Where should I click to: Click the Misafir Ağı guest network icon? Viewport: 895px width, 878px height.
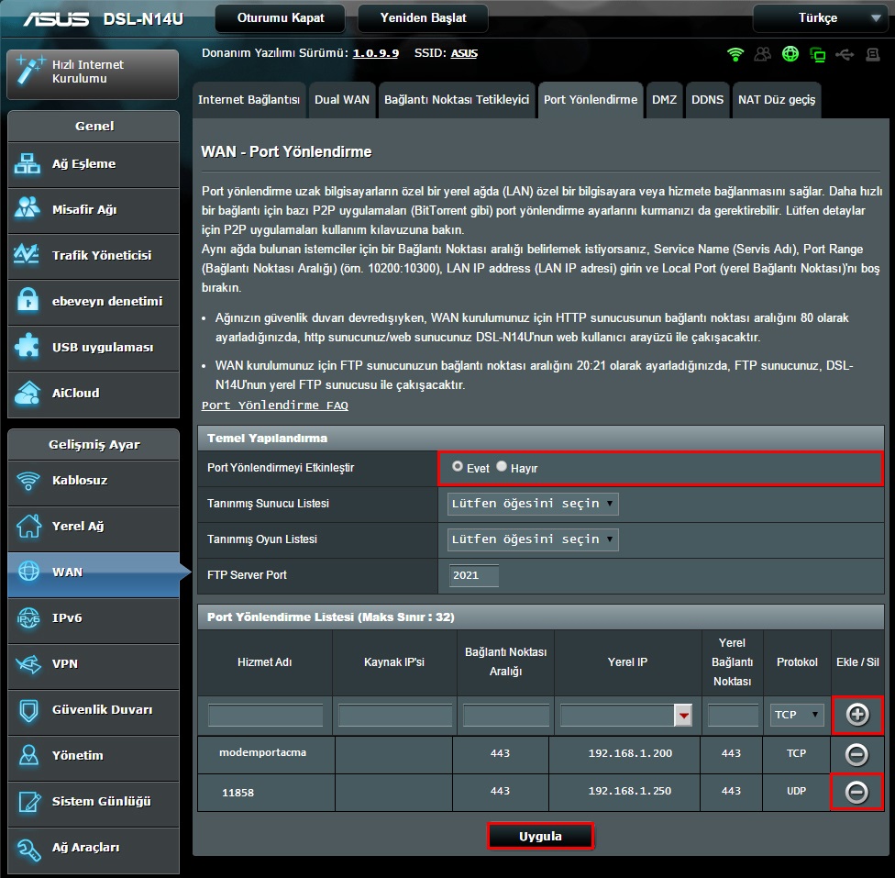click(27, 208)
